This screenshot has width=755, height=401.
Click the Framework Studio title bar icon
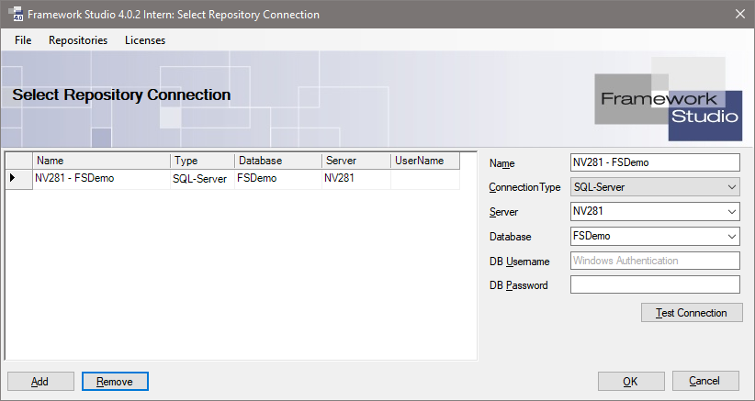coord(16,14)
